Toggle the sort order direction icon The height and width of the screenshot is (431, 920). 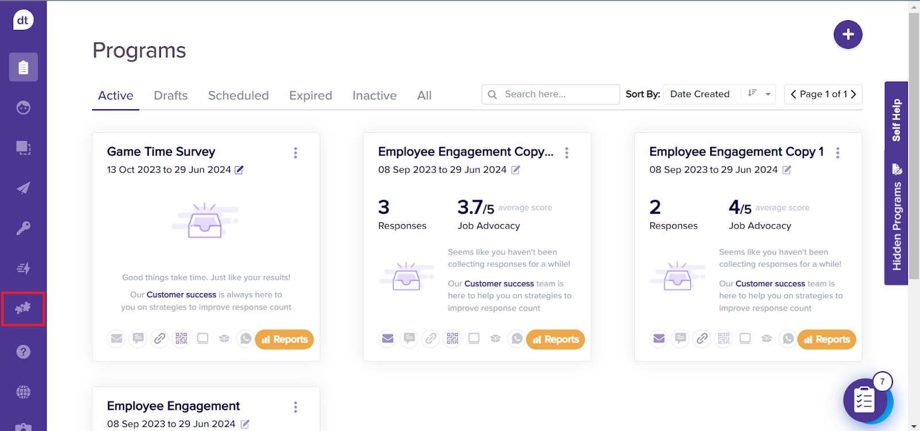point(752,94)
